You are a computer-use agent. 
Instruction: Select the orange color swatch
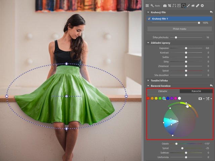[152, 98]
